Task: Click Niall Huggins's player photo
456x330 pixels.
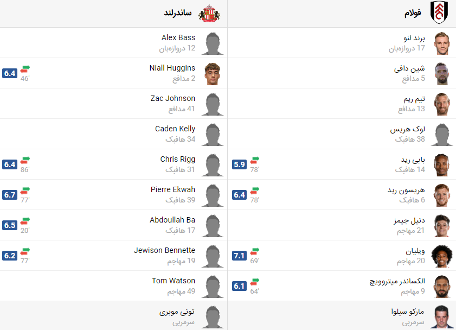Action: tap(213, 74)
